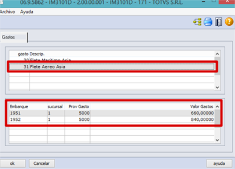Viewport: 235px width, 169px height.
Task: Click value 660,00000 cell
Action: coord(152,113)
